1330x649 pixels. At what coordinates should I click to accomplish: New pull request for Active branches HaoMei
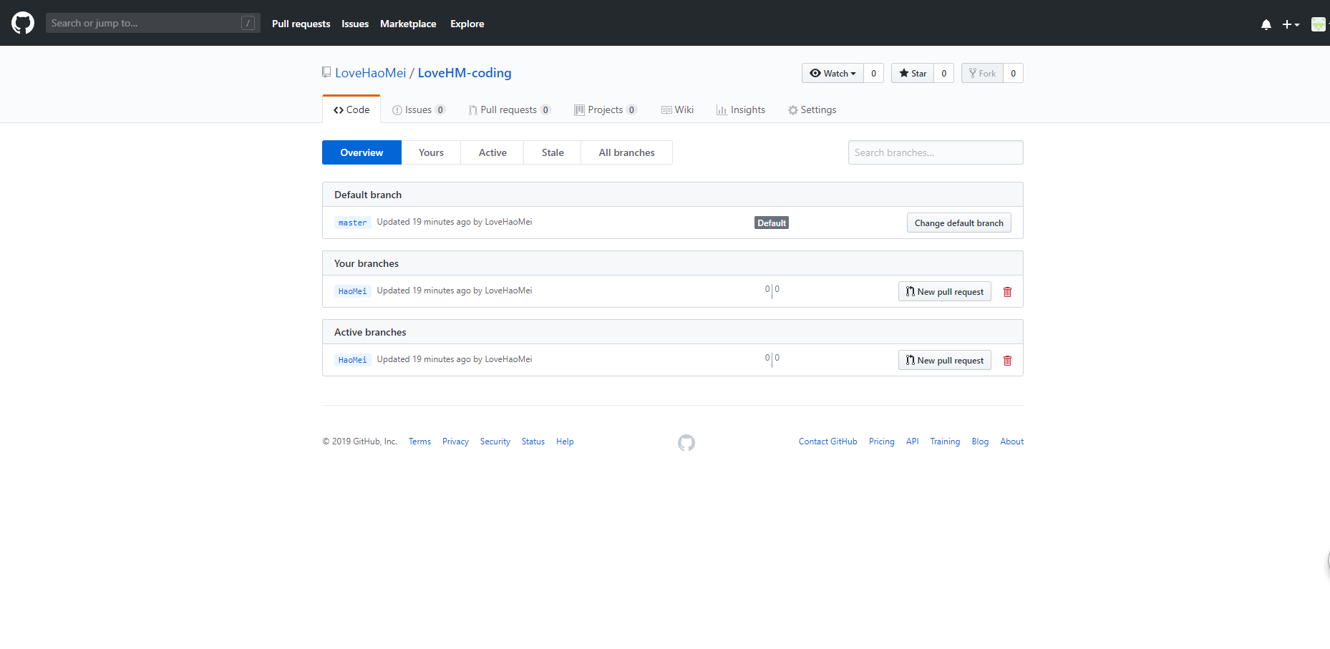(x=945, y=360)
